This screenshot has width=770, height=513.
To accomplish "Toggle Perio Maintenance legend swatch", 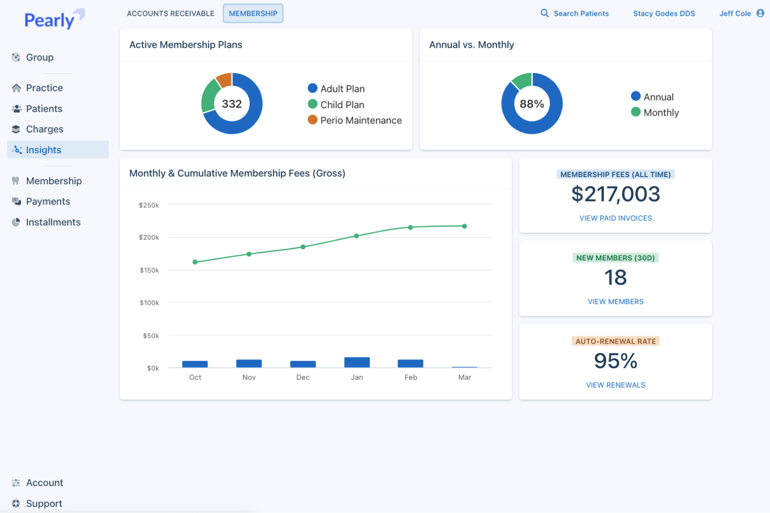I will point(312,120).
